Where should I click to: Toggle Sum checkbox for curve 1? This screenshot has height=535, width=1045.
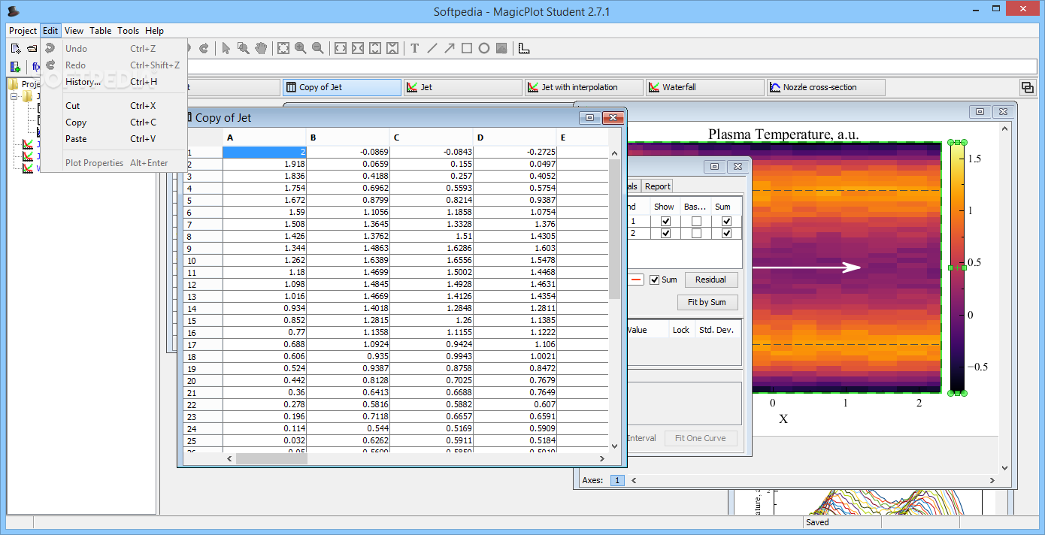726,222
